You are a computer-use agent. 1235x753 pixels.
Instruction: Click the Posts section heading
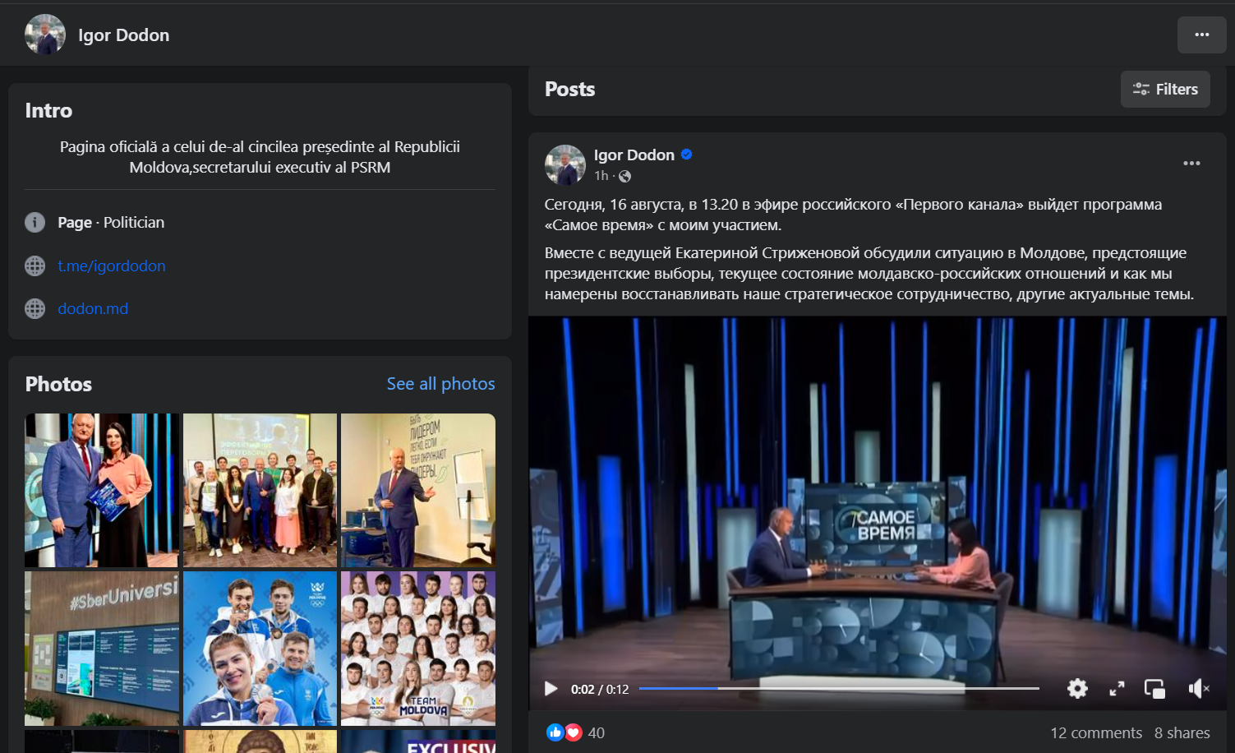pos(569,89)
